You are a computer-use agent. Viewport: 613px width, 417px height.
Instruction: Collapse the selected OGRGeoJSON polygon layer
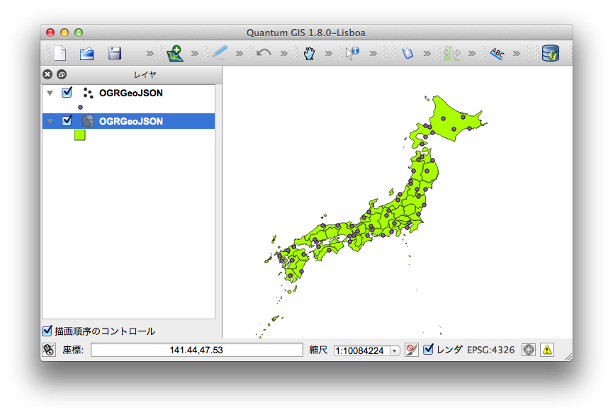click(49, 121)
